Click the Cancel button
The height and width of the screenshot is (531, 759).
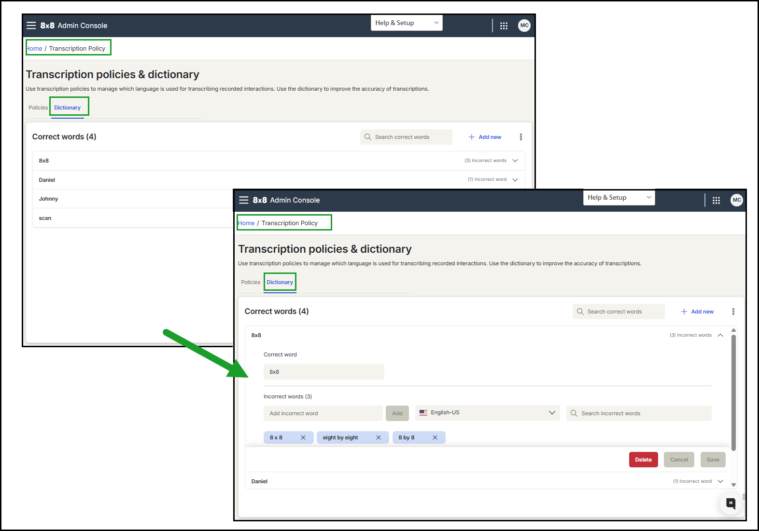pos(679,460)
